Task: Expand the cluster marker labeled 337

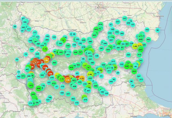Action: click(125, 18)
